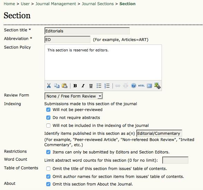Open the HTML source editor
Screen dimensions: 203x190
(141, 86)
